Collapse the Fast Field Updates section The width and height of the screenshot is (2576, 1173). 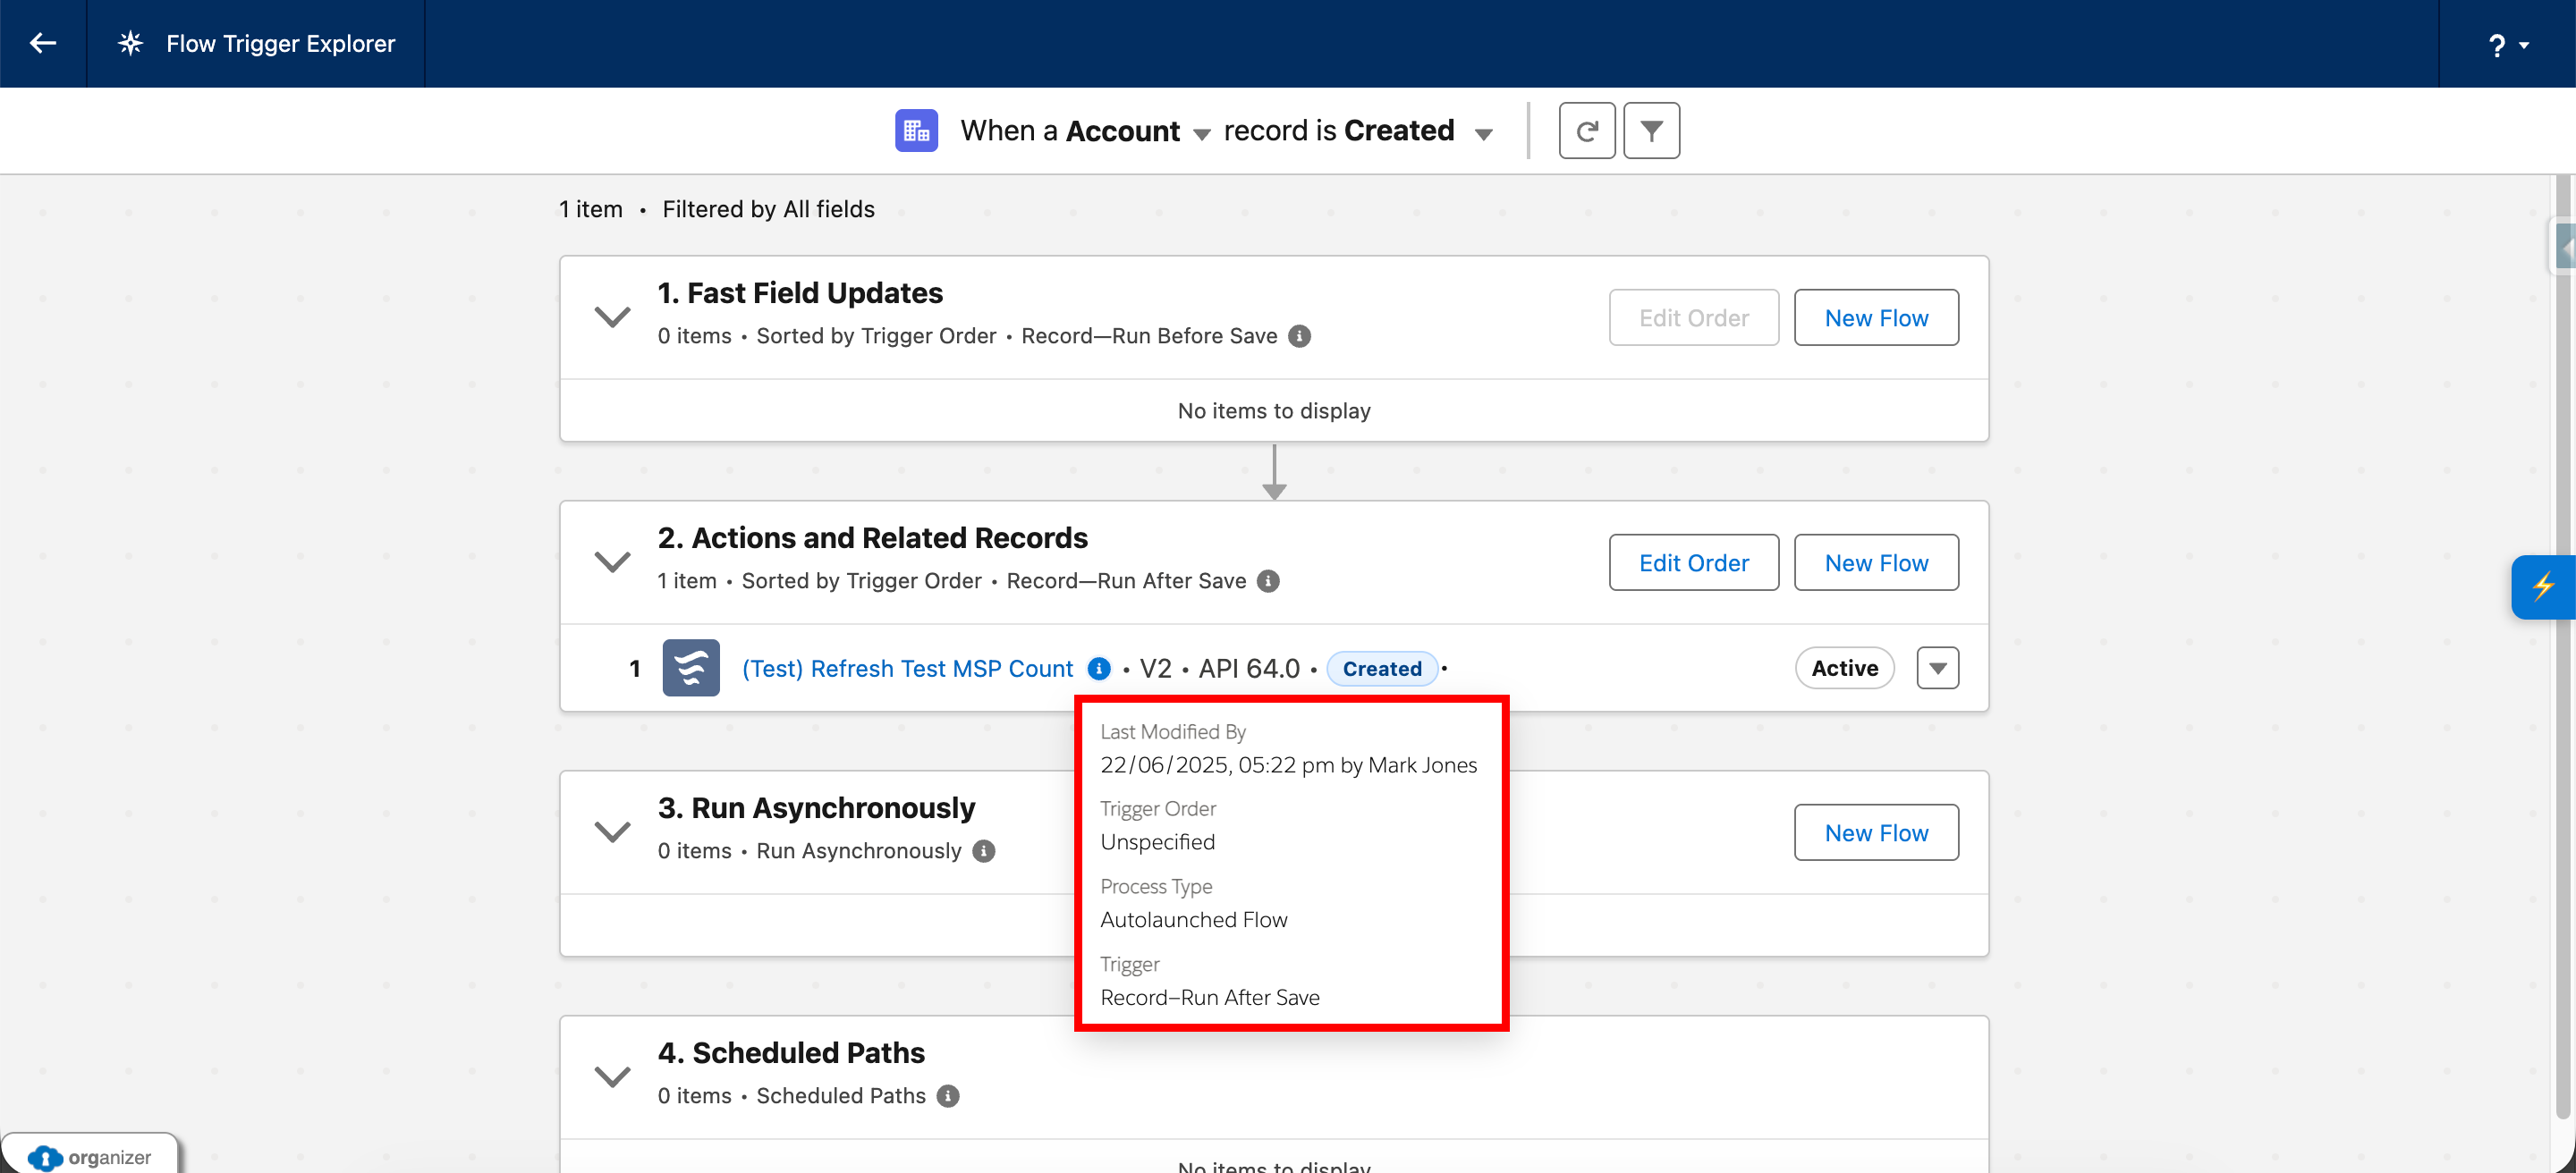(612, 316)
